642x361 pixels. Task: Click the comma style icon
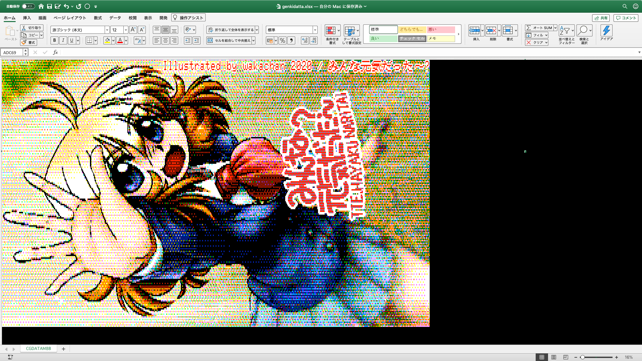pyautogui.click(x=291, y=40)
